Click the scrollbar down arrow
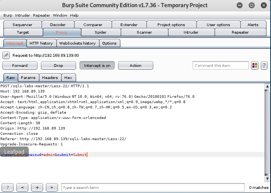Viewport: 271px width, 193px height. (x=267, y=179)
